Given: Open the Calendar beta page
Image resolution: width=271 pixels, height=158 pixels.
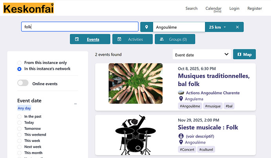Looking at the screenshot, I should [x=213, y=9].
